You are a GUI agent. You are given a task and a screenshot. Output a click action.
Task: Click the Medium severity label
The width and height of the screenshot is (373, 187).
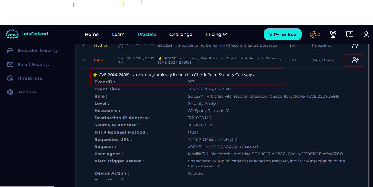pos(102,46)
